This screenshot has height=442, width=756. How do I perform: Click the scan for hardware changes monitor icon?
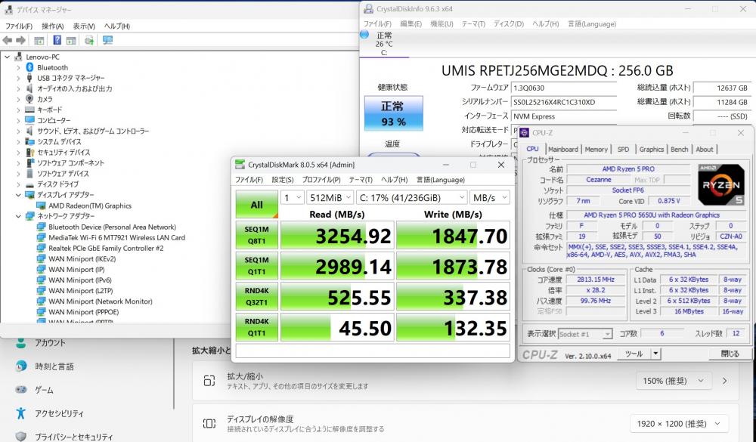tap(107, 41)
